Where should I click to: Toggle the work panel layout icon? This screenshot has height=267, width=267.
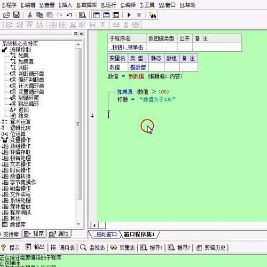tap(96, 15)
